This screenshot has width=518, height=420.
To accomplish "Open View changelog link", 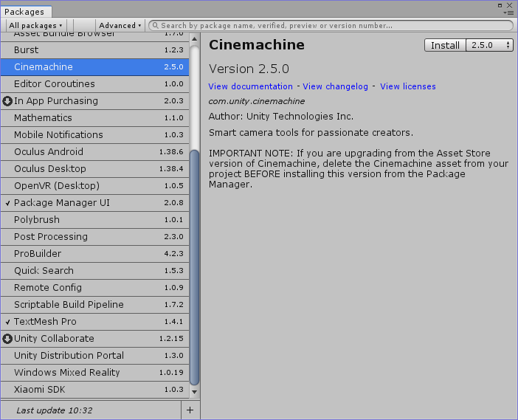I will (335, 86).
